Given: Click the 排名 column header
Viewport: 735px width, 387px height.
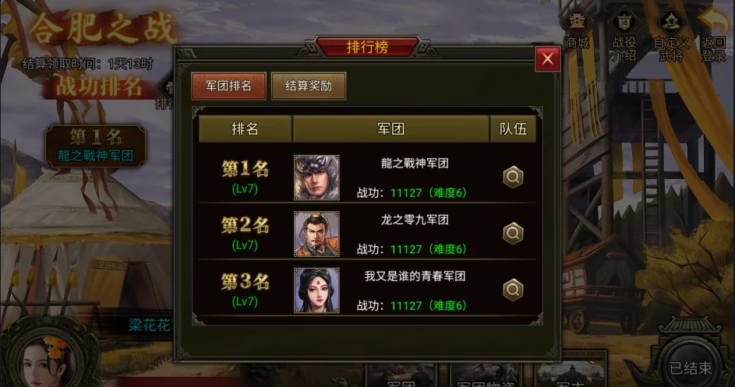Looking at the screenshot, I should point(246,128).
